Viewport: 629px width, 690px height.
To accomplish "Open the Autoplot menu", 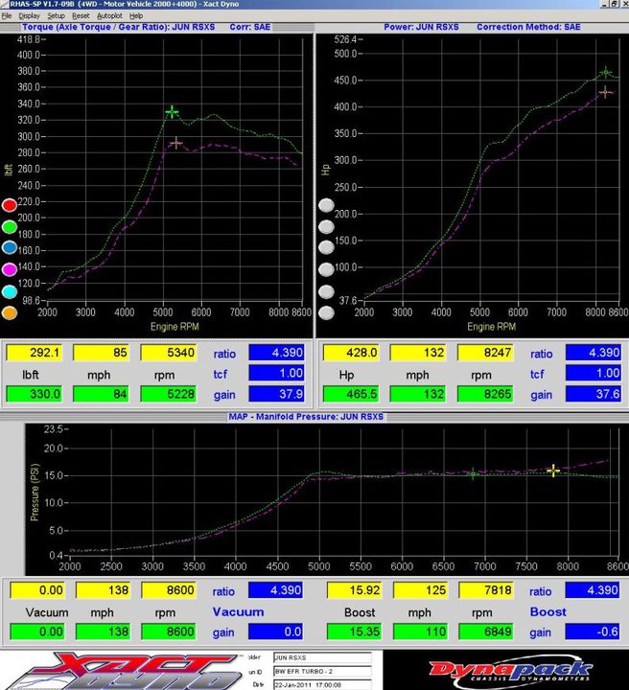I will coord(109,16).
